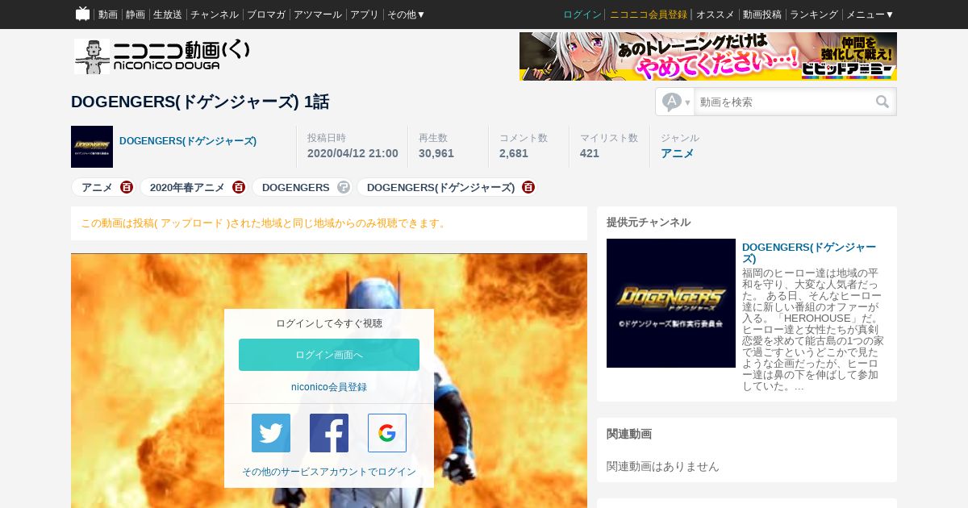Click the ログイン link in top bar
Viewport: 968px width, 508px height.
(x=582, y=15)
